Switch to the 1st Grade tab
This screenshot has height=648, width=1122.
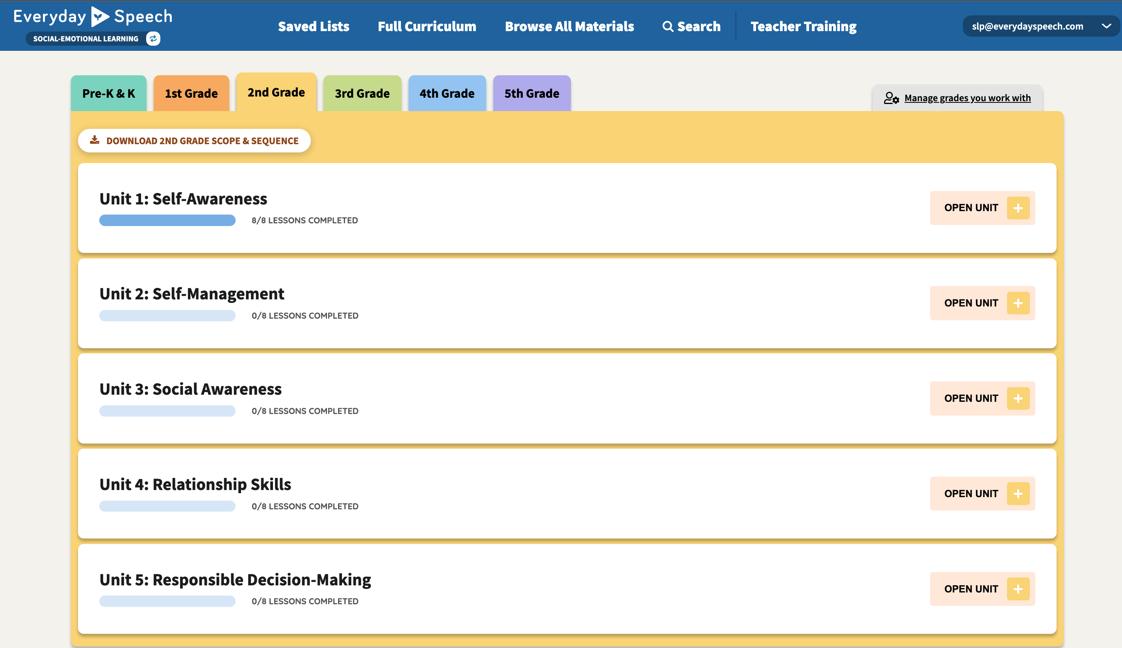pyautogui.click(x=191, y=93)
